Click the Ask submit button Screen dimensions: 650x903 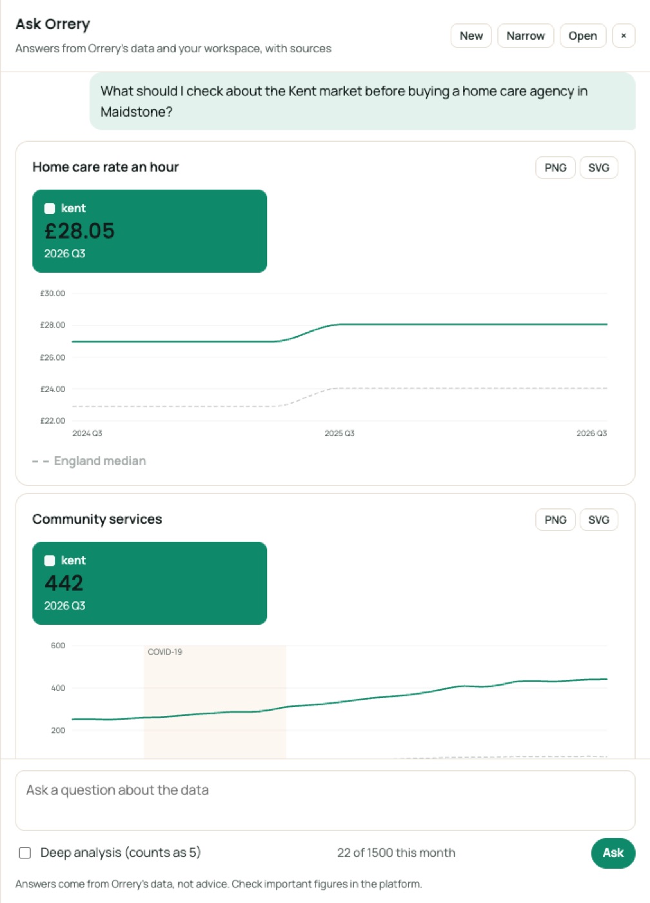coord(613,853)
